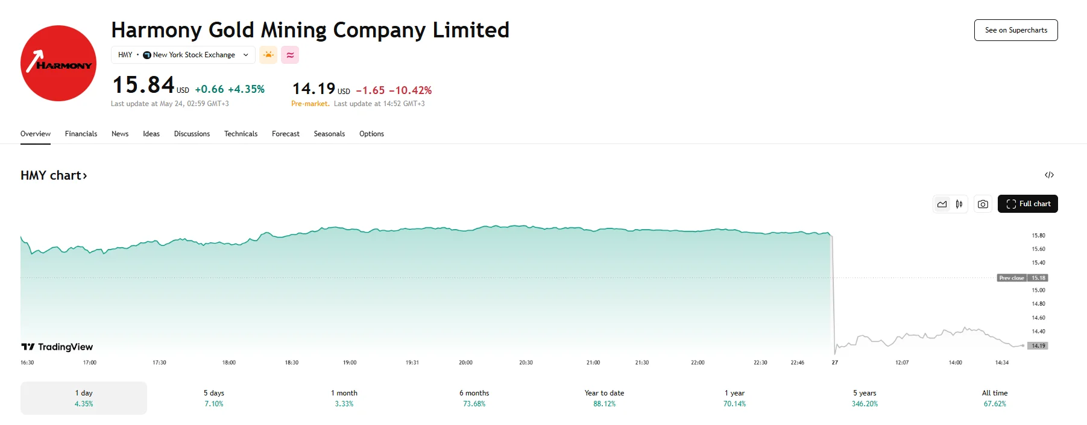This screenshot has width=1087, height=425.
Task: Select the All time timeframe
Action: pos(994,398)
